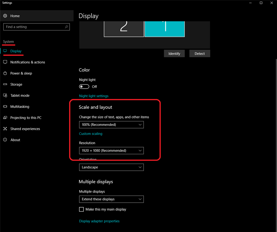
Task: Click the search magnifier icon
Action: tap(66, 27)
